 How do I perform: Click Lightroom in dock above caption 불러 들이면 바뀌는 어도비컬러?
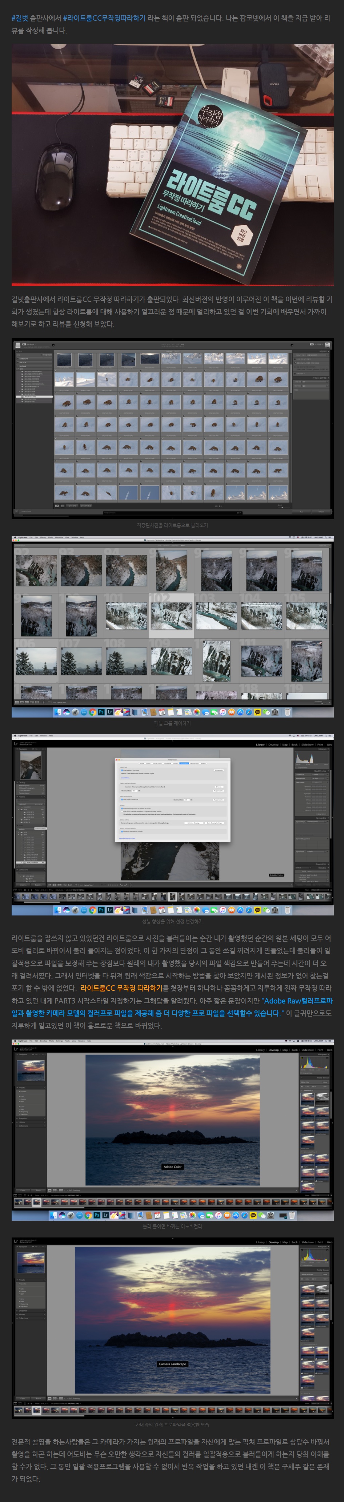point(105,1215)
